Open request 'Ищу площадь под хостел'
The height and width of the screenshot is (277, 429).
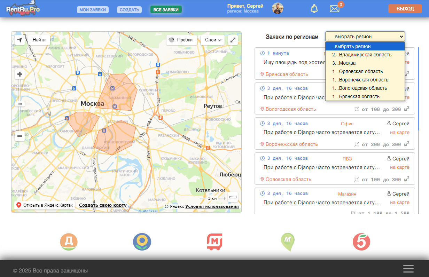click(294, 62)
